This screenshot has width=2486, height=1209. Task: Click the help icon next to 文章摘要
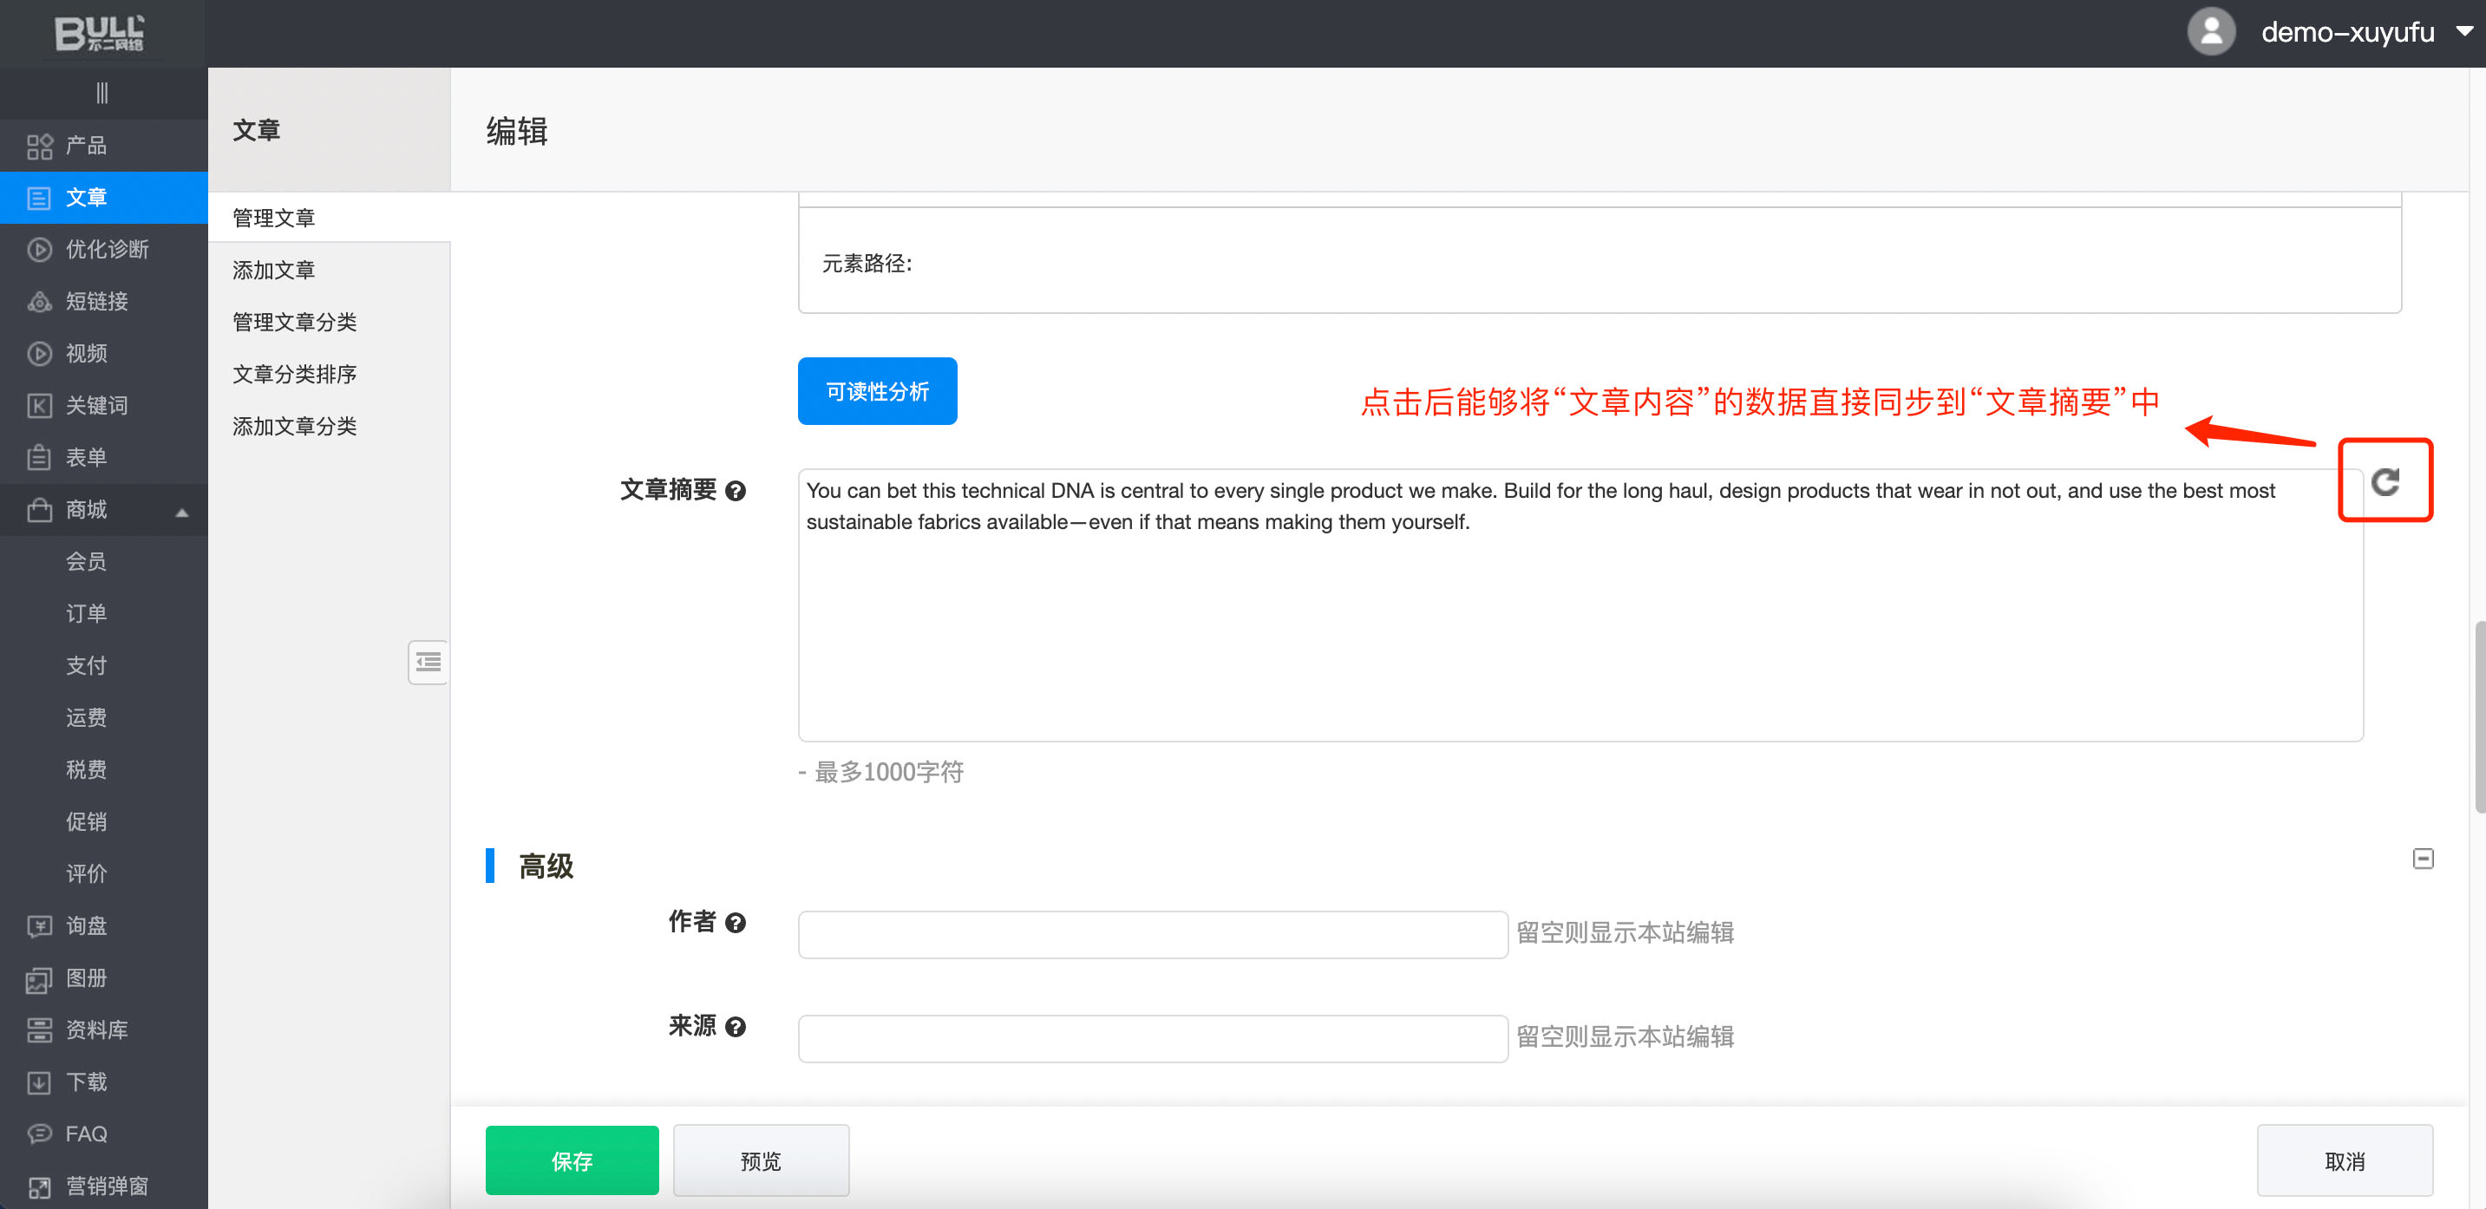click(x=736, y=491)
